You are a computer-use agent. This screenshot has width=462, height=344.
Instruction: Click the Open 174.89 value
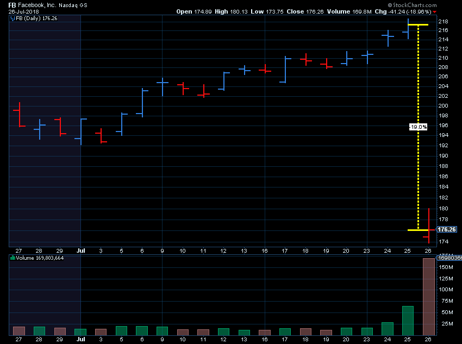pyautogui.click(x=194, y=11)
